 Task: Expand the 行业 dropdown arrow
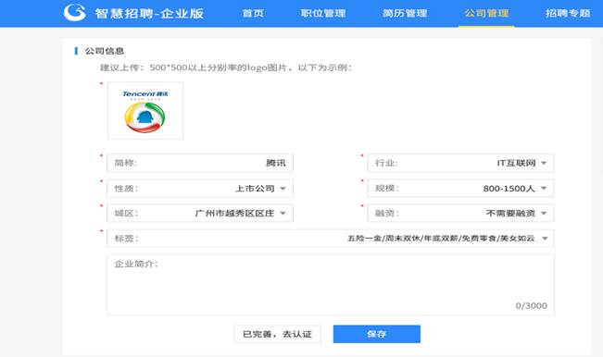(x=544, y=163)
